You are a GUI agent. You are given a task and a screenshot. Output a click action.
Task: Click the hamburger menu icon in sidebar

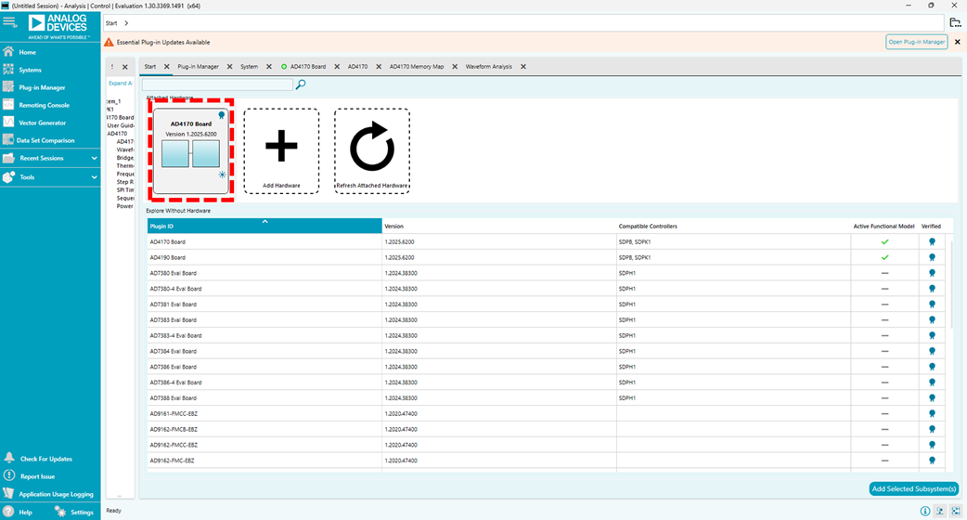[x=9, y=21]
